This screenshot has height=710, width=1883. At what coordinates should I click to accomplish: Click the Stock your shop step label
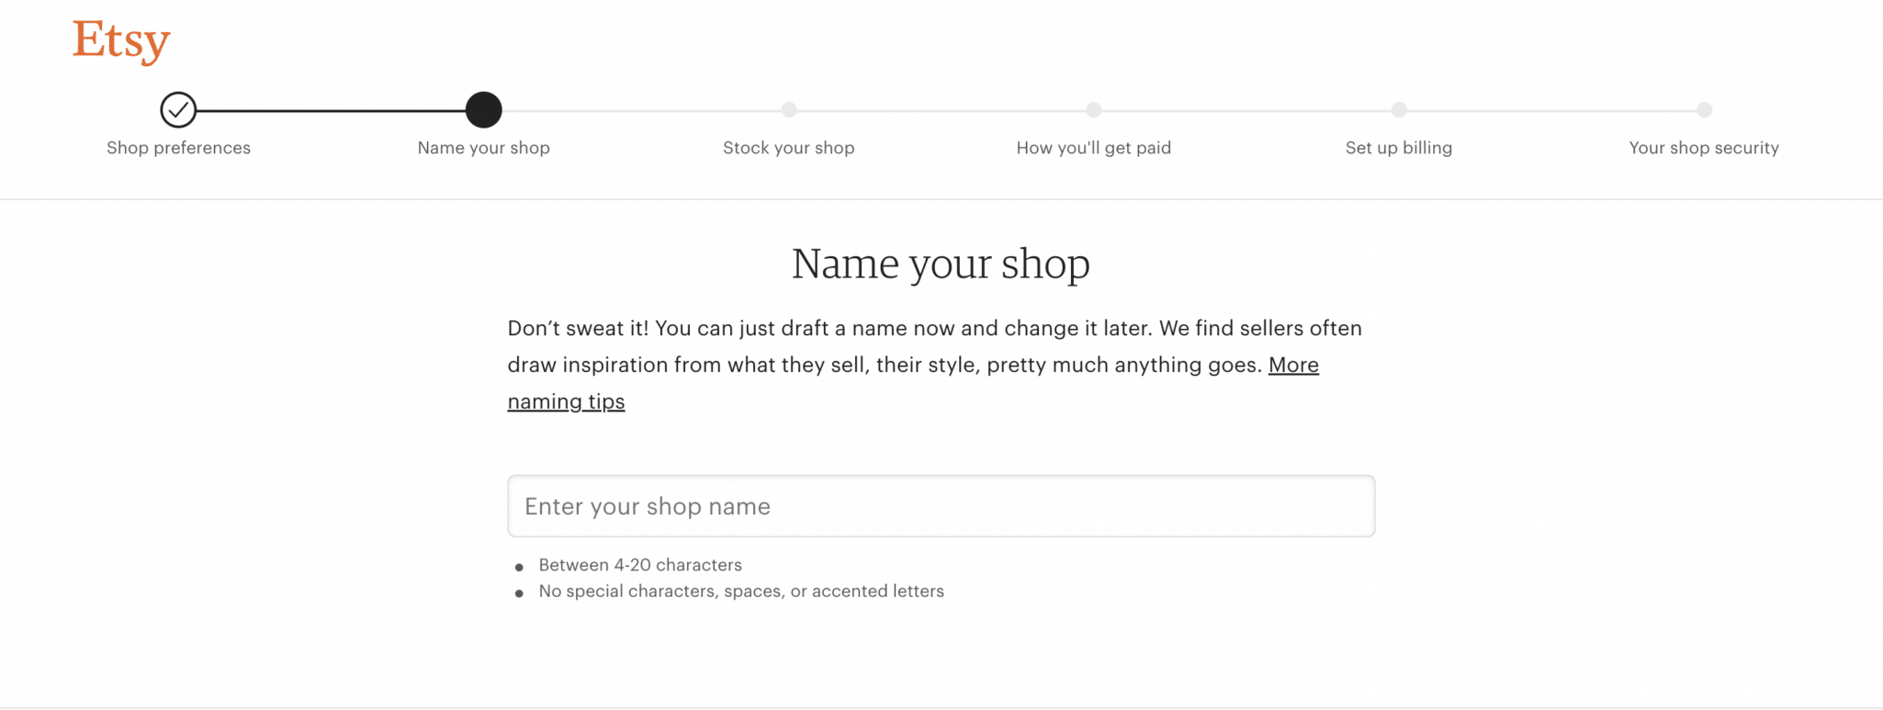[789, 147]
